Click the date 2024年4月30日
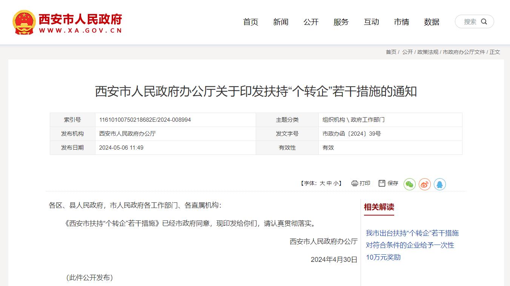 [334, 260]
